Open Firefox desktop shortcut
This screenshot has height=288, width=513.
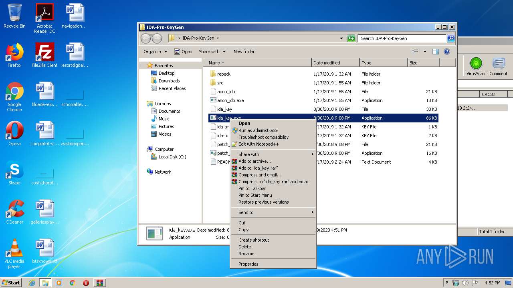(x=14, y=55)
